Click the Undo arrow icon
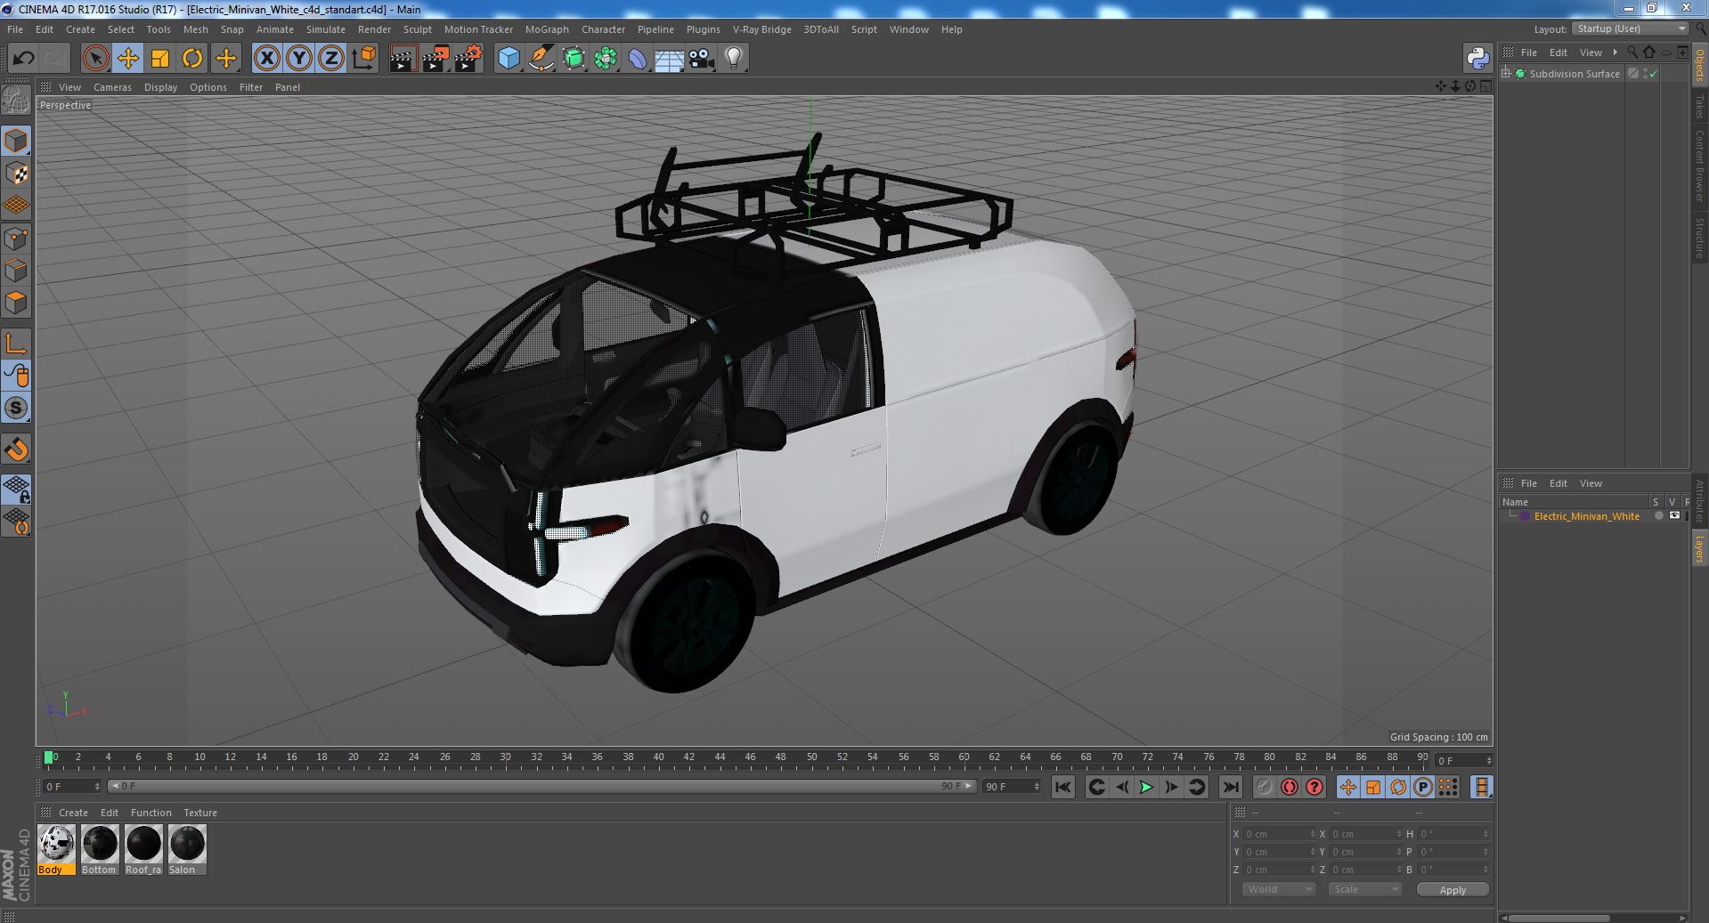The height and width of the screenshot is (923, 1709). click(x=23, y=59)
